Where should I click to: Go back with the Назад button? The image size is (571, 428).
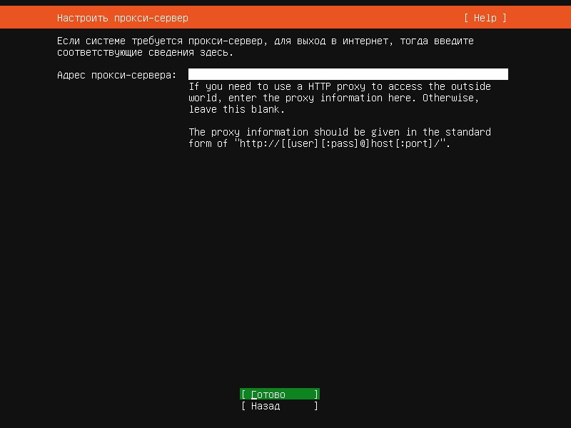[279, 406]
